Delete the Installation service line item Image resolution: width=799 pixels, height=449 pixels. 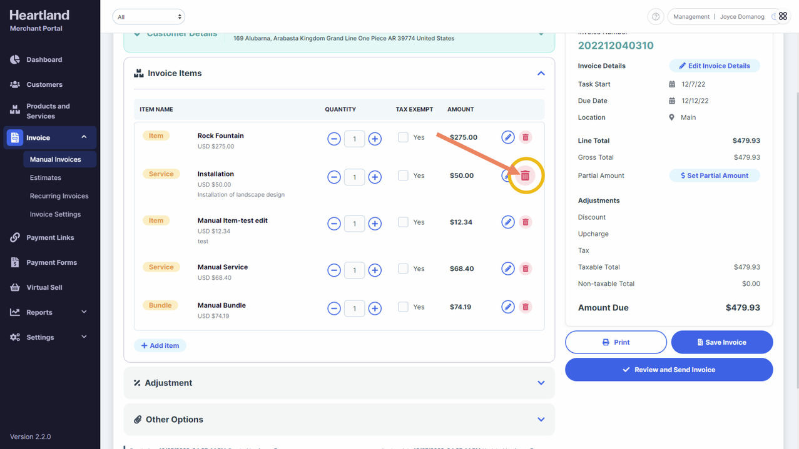(x=526, y=176)
